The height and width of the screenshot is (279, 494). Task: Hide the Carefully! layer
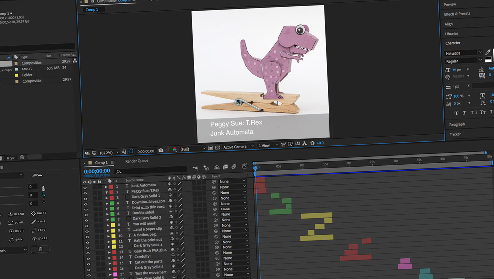[x=88, y=259]
